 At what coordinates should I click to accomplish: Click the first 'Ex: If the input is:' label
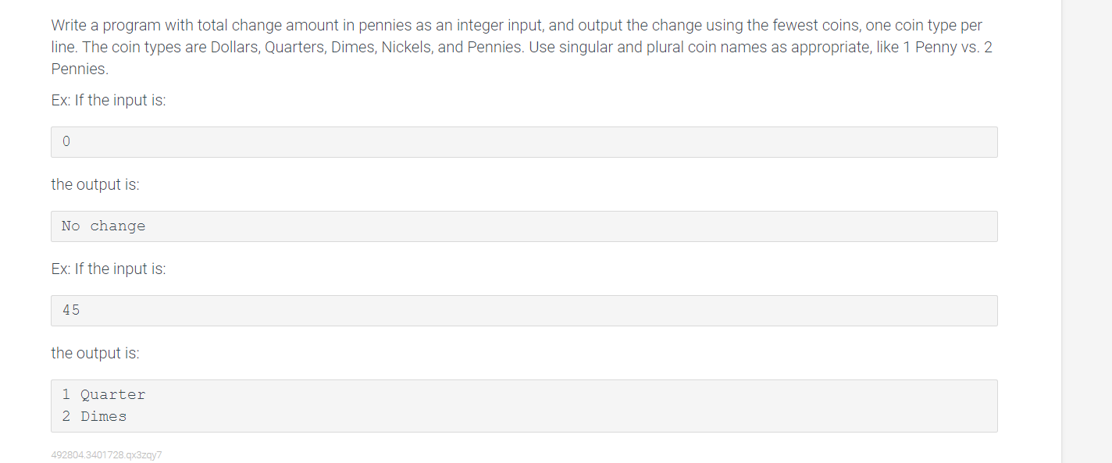coord(109,100)
